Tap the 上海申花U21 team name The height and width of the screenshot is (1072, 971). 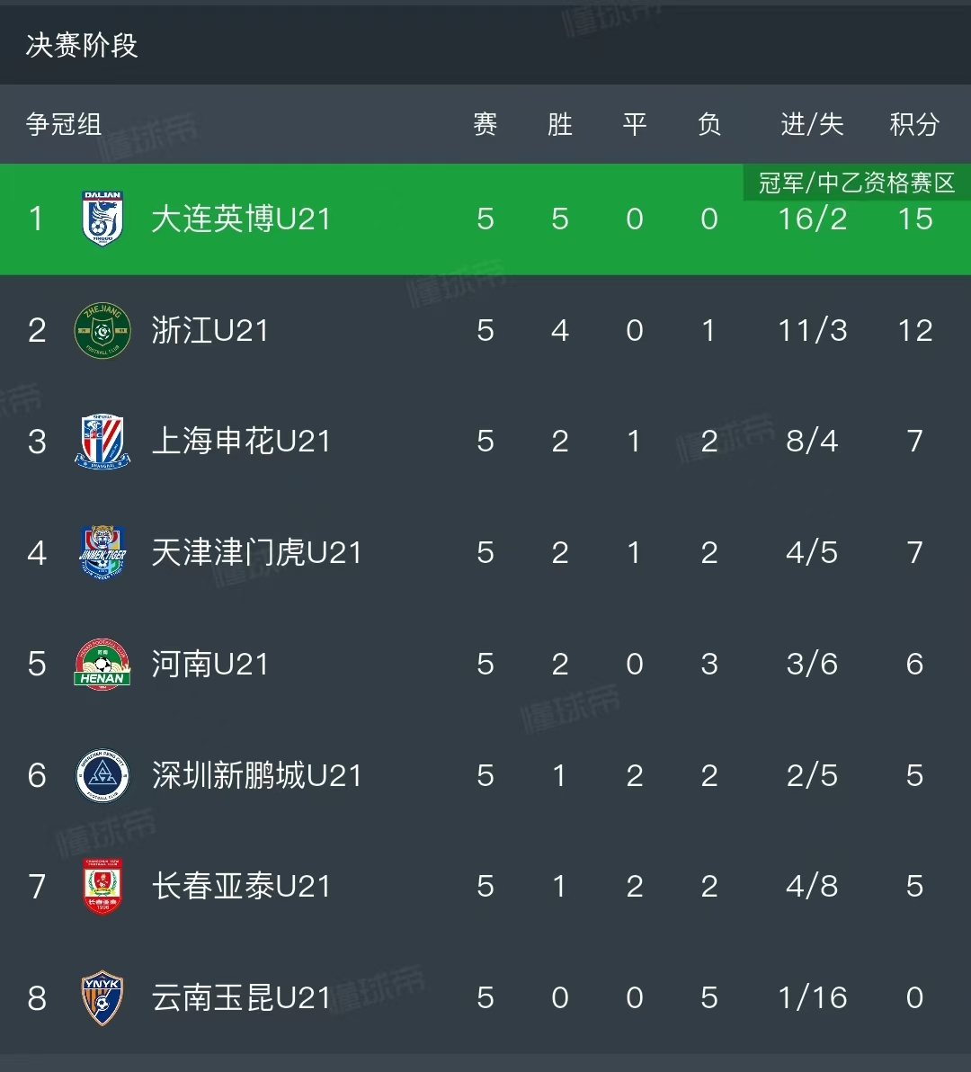point(241,441)
